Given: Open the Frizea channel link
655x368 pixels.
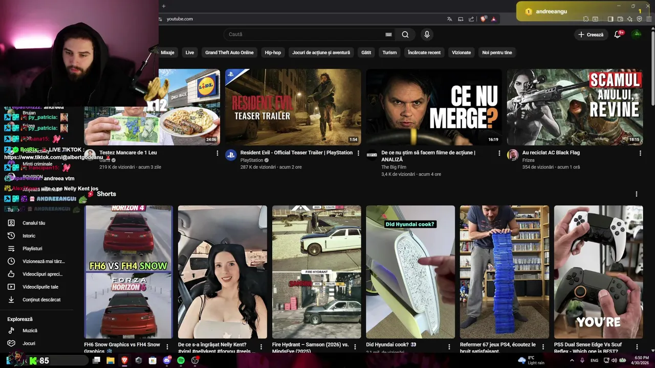Looking at the screenshot, I should pyautogui.click(x=529, y=160).
